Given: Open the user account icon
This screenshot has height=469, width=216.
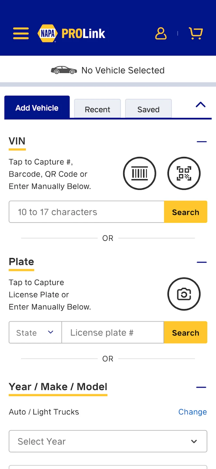Looking at the screenshot, I should 161,34.
